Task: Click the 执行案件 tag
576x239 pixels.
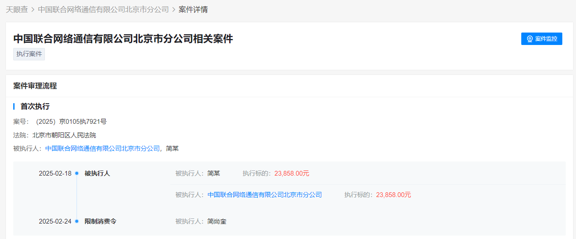Action: coord(29,54)
